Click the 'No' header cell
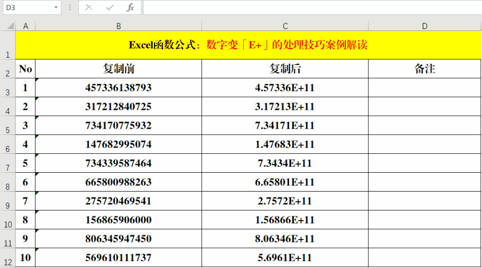This screenshot has height=268, width=482. [26, 69]
